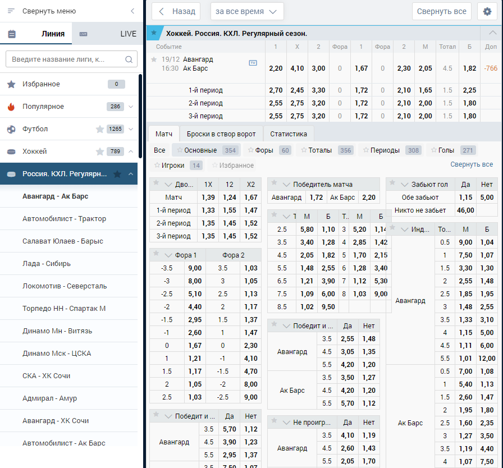Toggle favorite star on Футбол sidebar row
503x468 pixels.
click(100, 129)
